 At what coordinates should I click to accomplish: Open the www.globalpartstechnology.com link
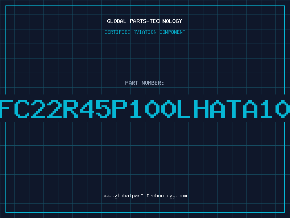[x=145, y=196]
